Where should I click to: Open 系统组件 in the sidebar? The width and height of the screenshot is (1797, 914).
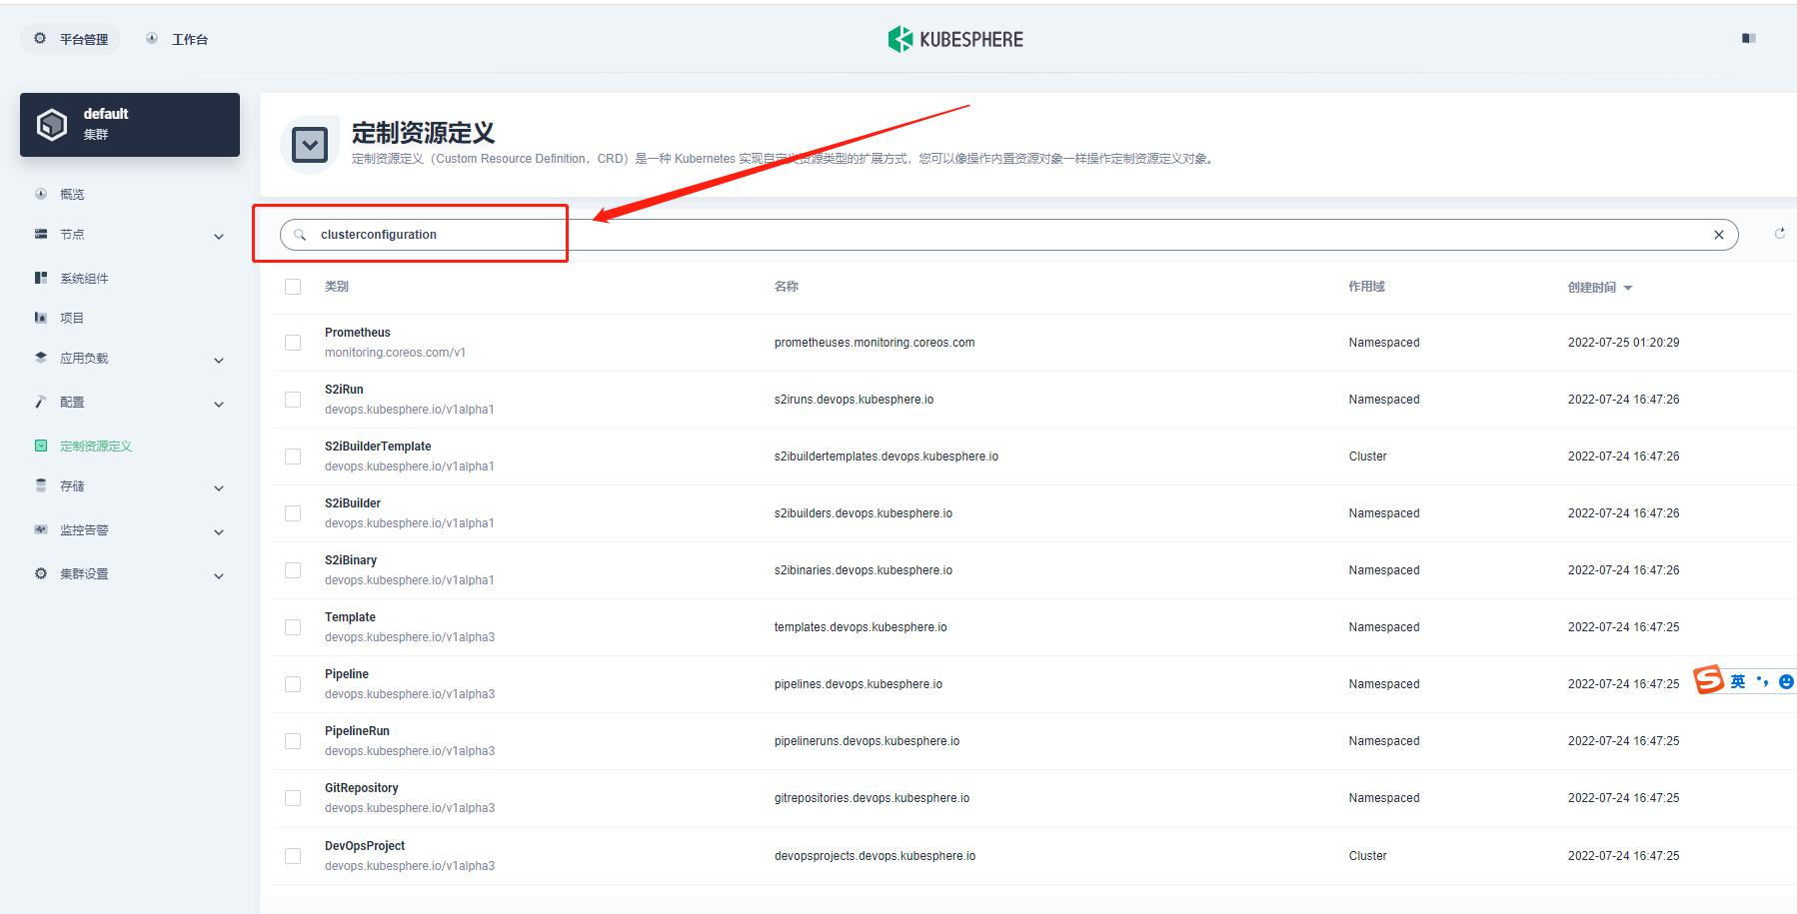coord(84,279)
